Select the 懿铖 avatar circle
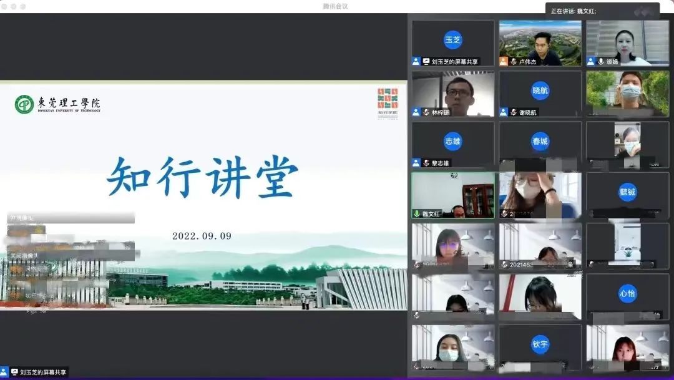The width and height of the screenshot is (674, 380). click(627, 192)
